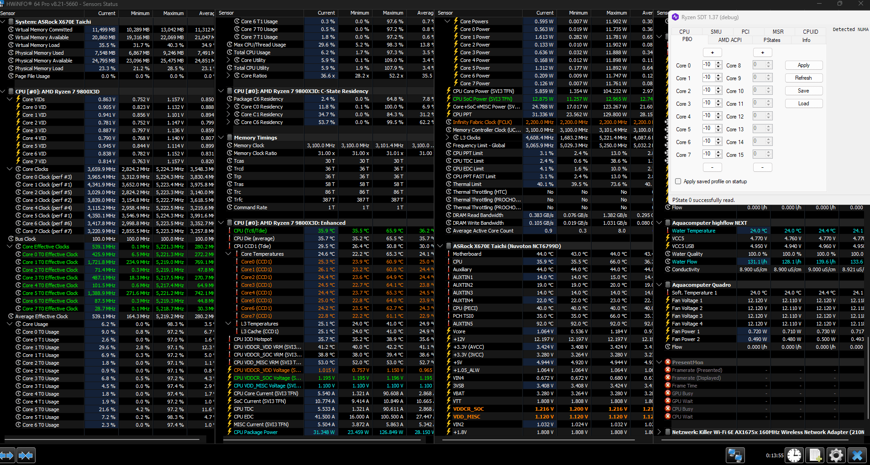Collapse the Core Temperatures node

point(229,254)
